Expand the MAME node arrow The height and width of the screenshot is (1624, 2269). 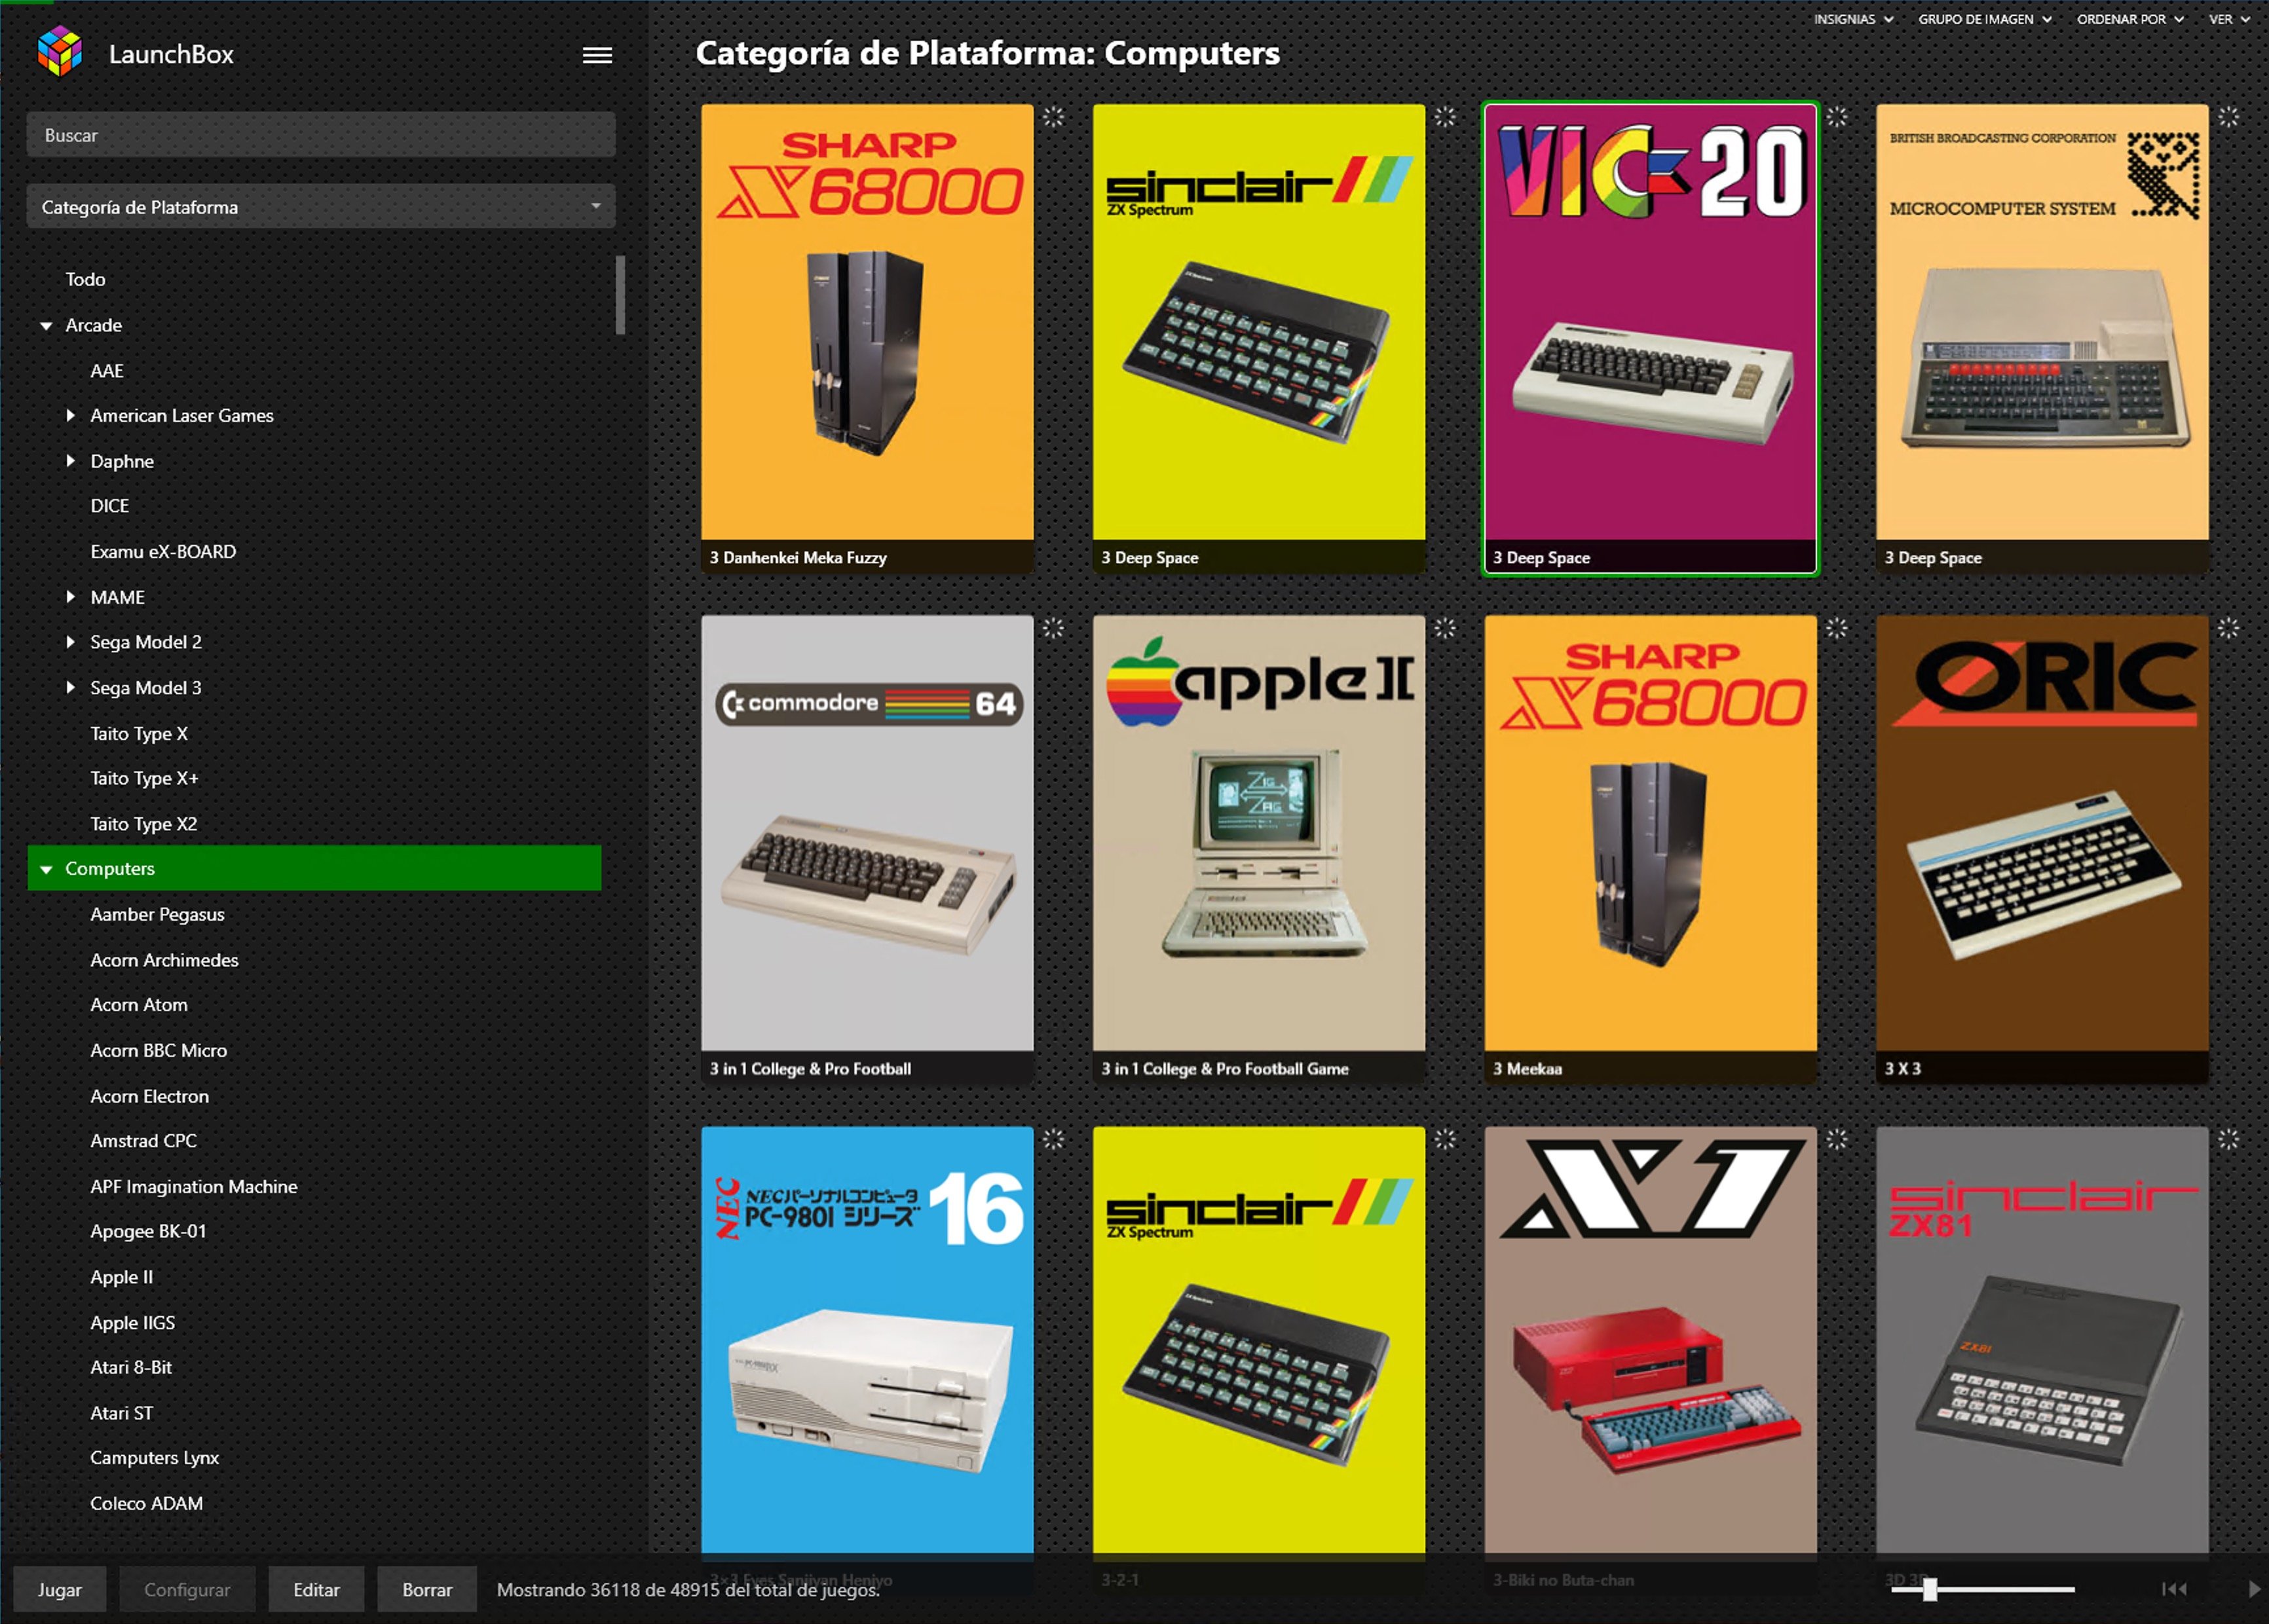[x=70, y=597]
